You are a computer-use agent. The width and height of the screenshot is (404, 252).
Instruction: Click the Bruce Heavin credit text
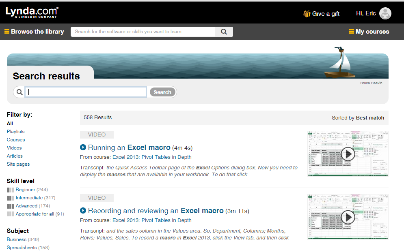(x=371, y=83)
